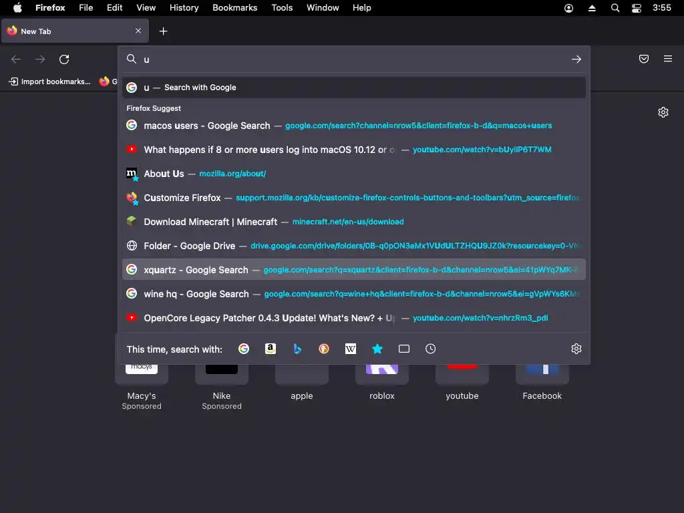The width and height of the screenshot is (684, 513).
Task: Open 'xquartz - Google Search' suggestion
Action: pyautogui.click(x=354, y=270)
